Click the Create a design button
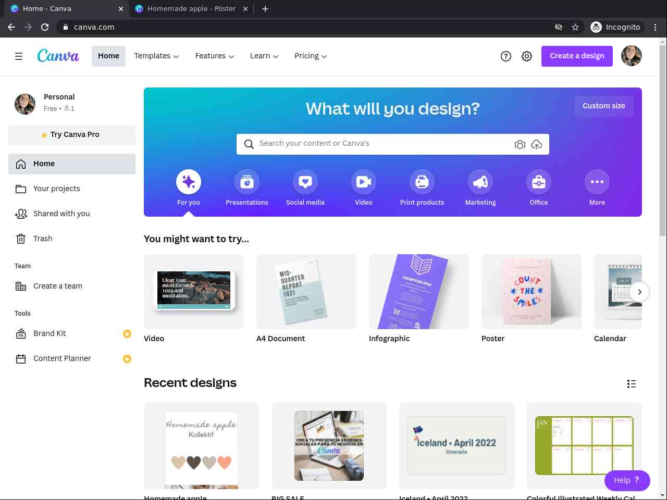Viewport: 667px width, 500px height. (x=577, y=56)
